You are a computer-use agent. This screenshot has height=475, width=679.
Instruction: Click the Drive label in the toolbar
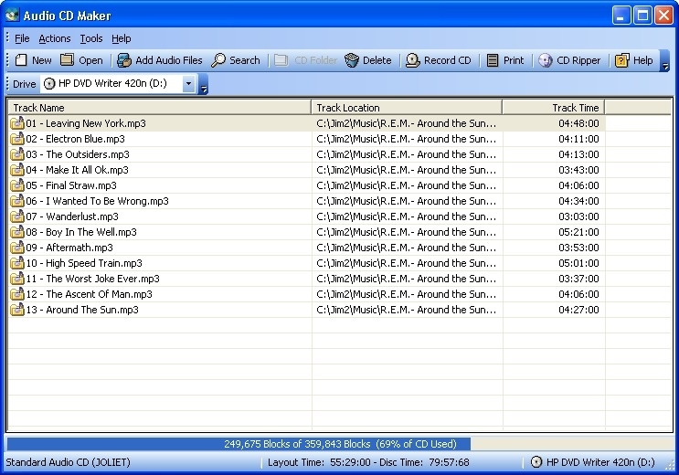tap(25, 84)
